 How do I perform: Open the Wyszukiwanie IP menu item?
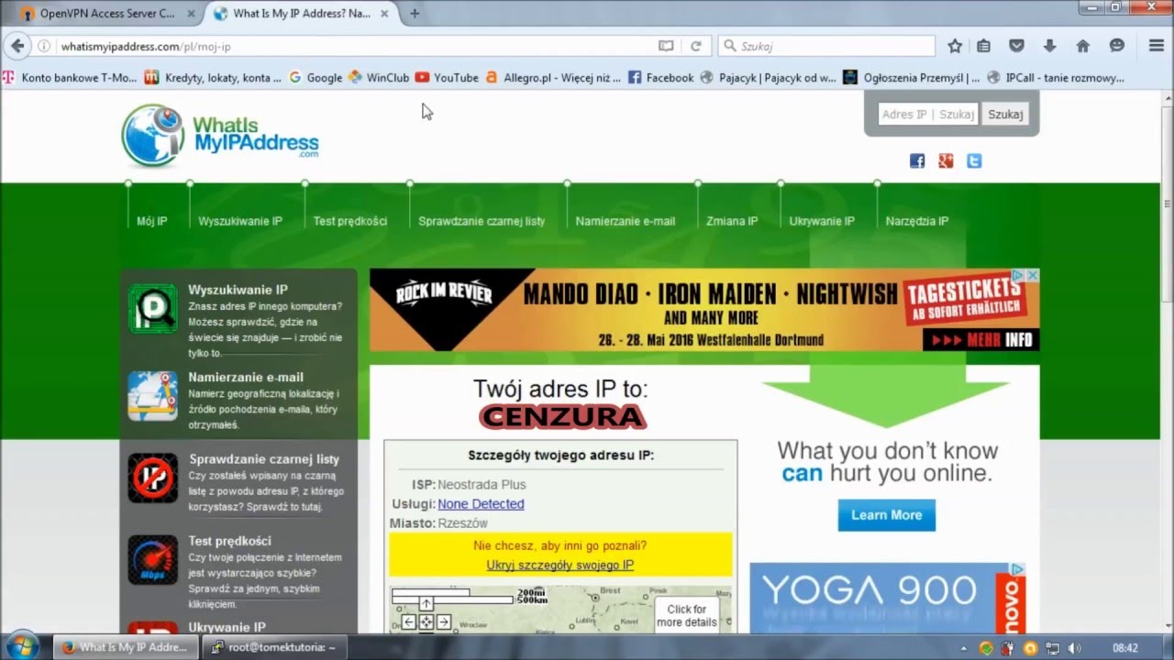click(240, 221)
